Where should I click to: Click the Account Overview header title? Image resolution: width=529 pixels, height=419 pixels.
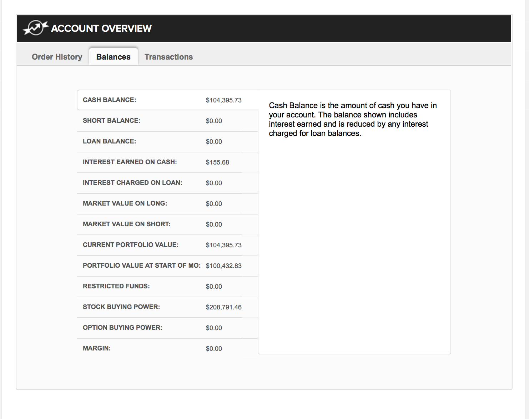click(x=101, y=29)
